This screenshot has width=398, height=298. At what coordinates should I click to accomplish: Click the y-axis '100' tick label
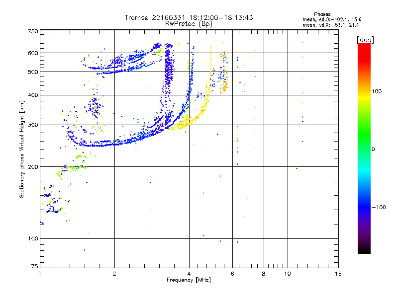point(33,239)
